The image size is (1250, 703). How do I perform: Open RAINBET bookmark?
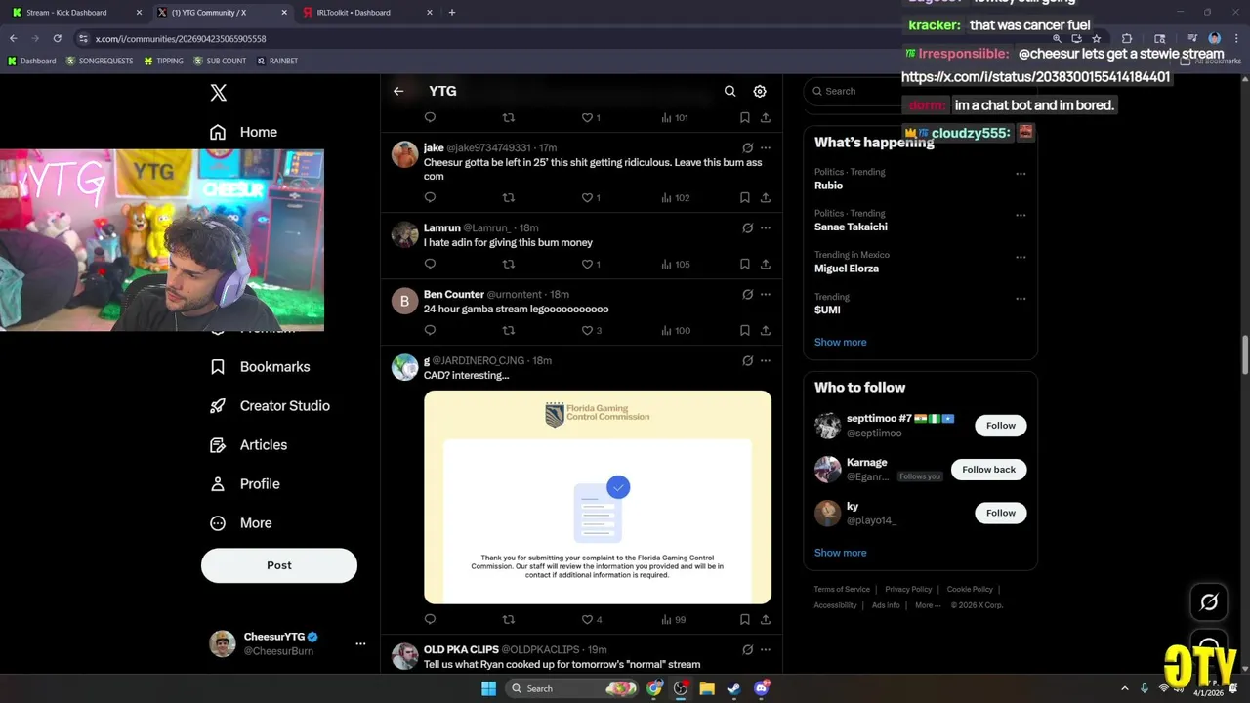click(x=277, y=61)
